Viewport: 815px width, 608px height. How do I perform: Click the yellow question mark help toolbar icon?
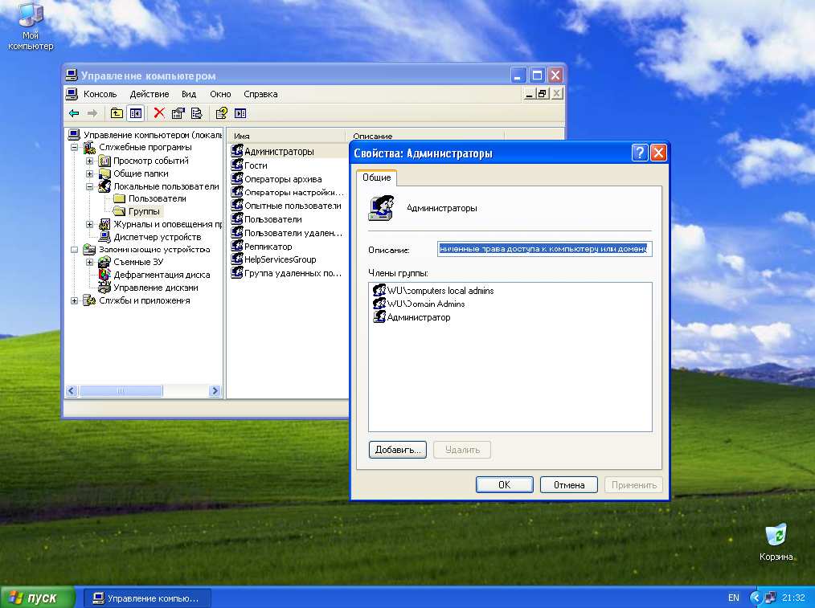[x=221, y=113]
